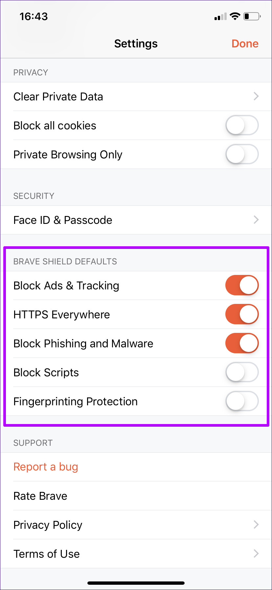
Task: Tap the cellular signal bars icon
Action: pyautogui.click(x=220, y=17)
